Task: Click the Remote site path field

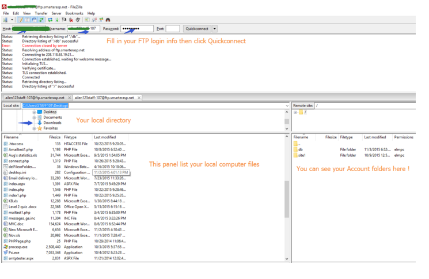Action: tap(365, 105)
